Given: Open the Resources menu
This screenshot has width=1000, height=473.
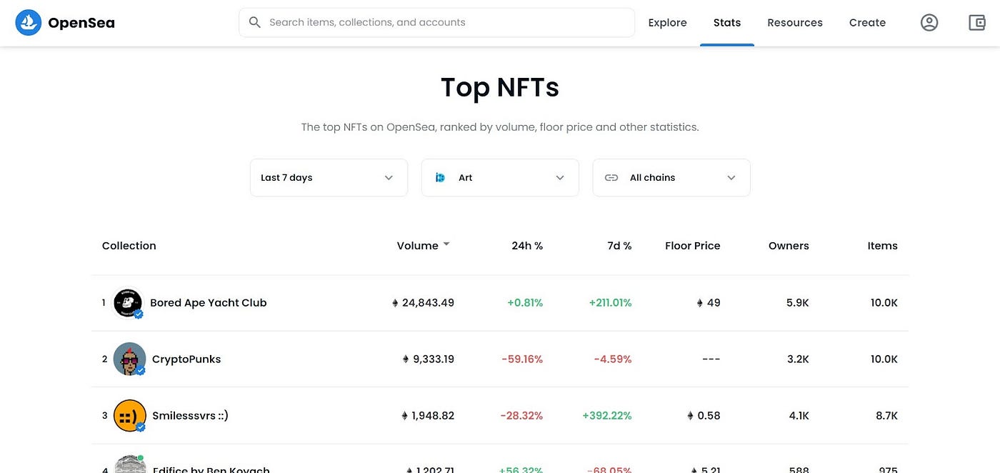Looking at the screenshot, I should tap(795, 23).
